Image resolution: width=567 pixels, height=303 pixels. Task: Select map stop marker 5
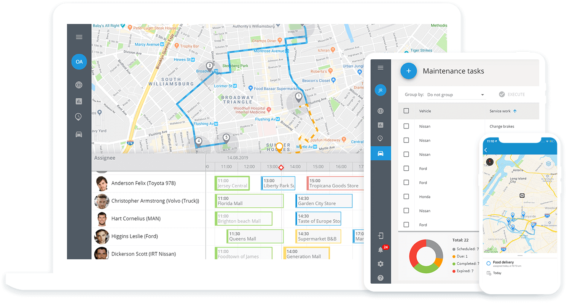226,138
